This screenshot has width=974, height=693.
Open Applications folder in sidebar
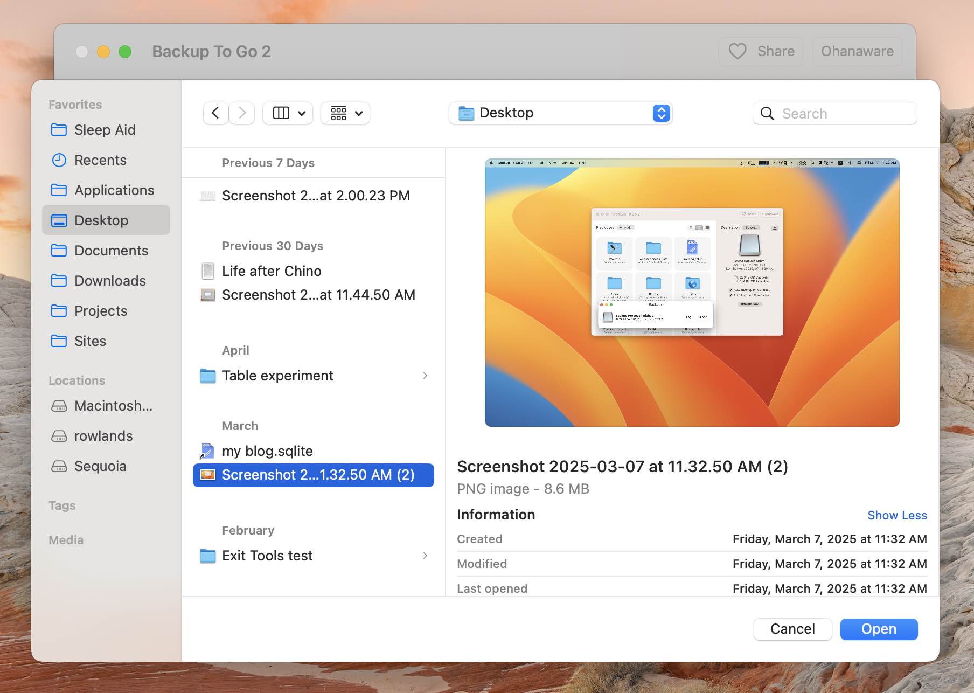tap(106, 190)
